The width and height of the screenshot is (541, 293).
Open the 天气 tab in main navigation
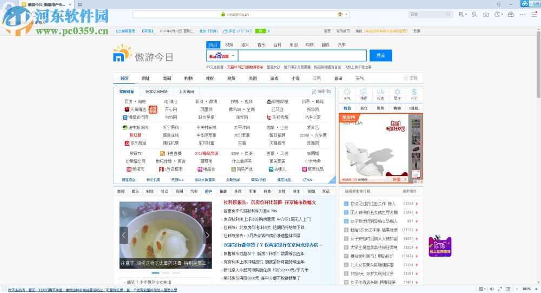[360, 79]
